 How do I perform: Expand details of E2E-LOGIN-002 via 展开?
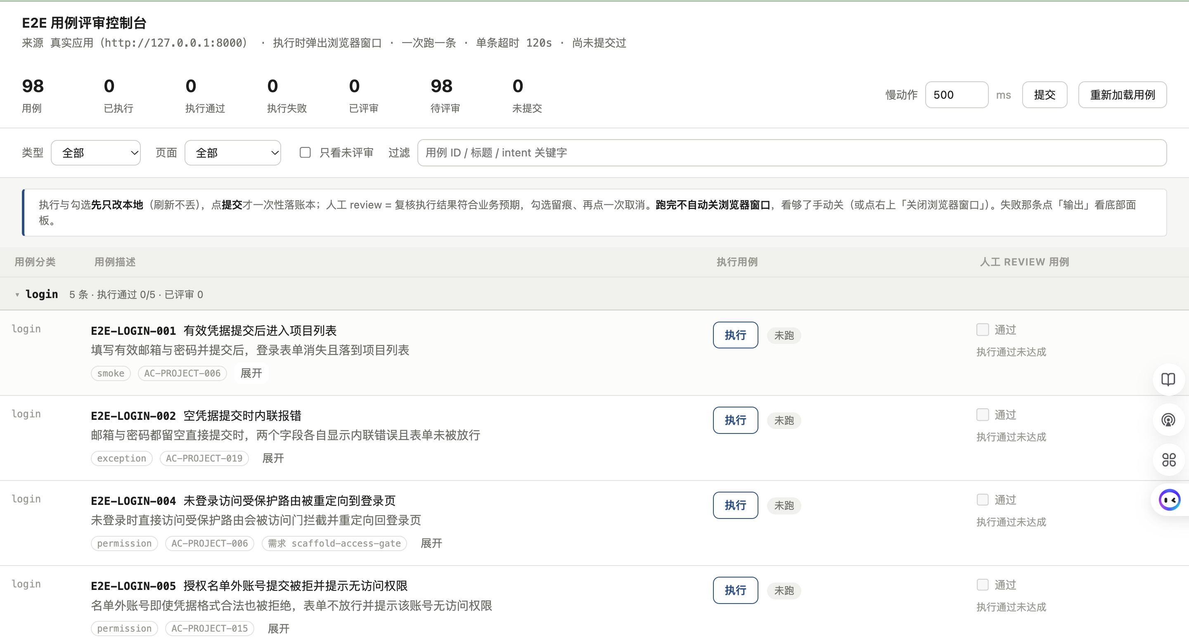pyautogui.click(x=273, y=458)
